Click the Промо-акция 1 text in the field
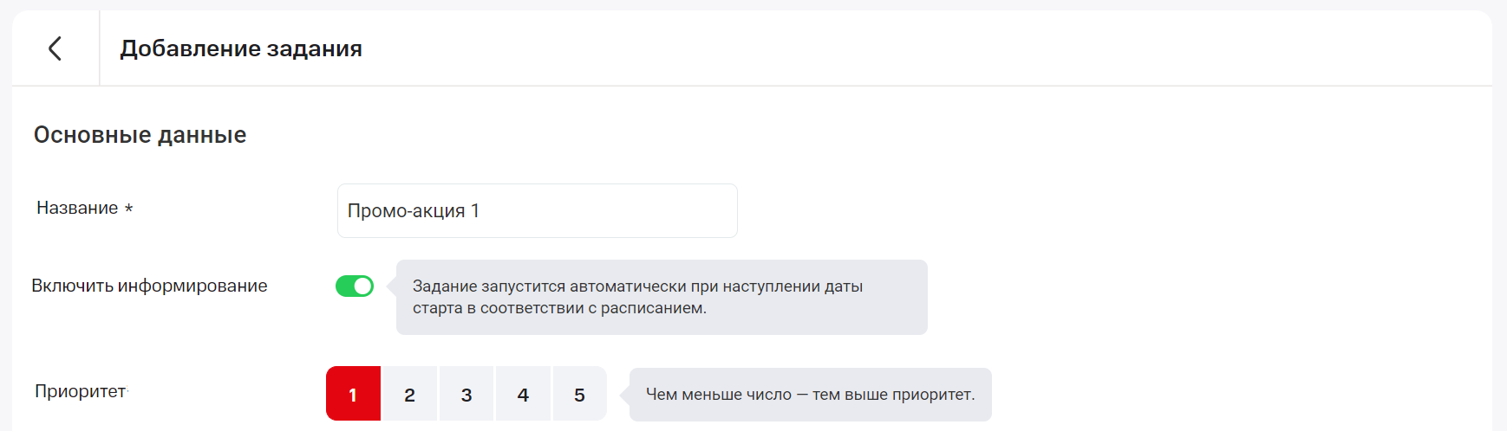 [413, 210]
